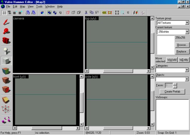This screenshot has width=190, height=135.
Task: Select the Apply Decals tool
Action: (x=6, y=89)
